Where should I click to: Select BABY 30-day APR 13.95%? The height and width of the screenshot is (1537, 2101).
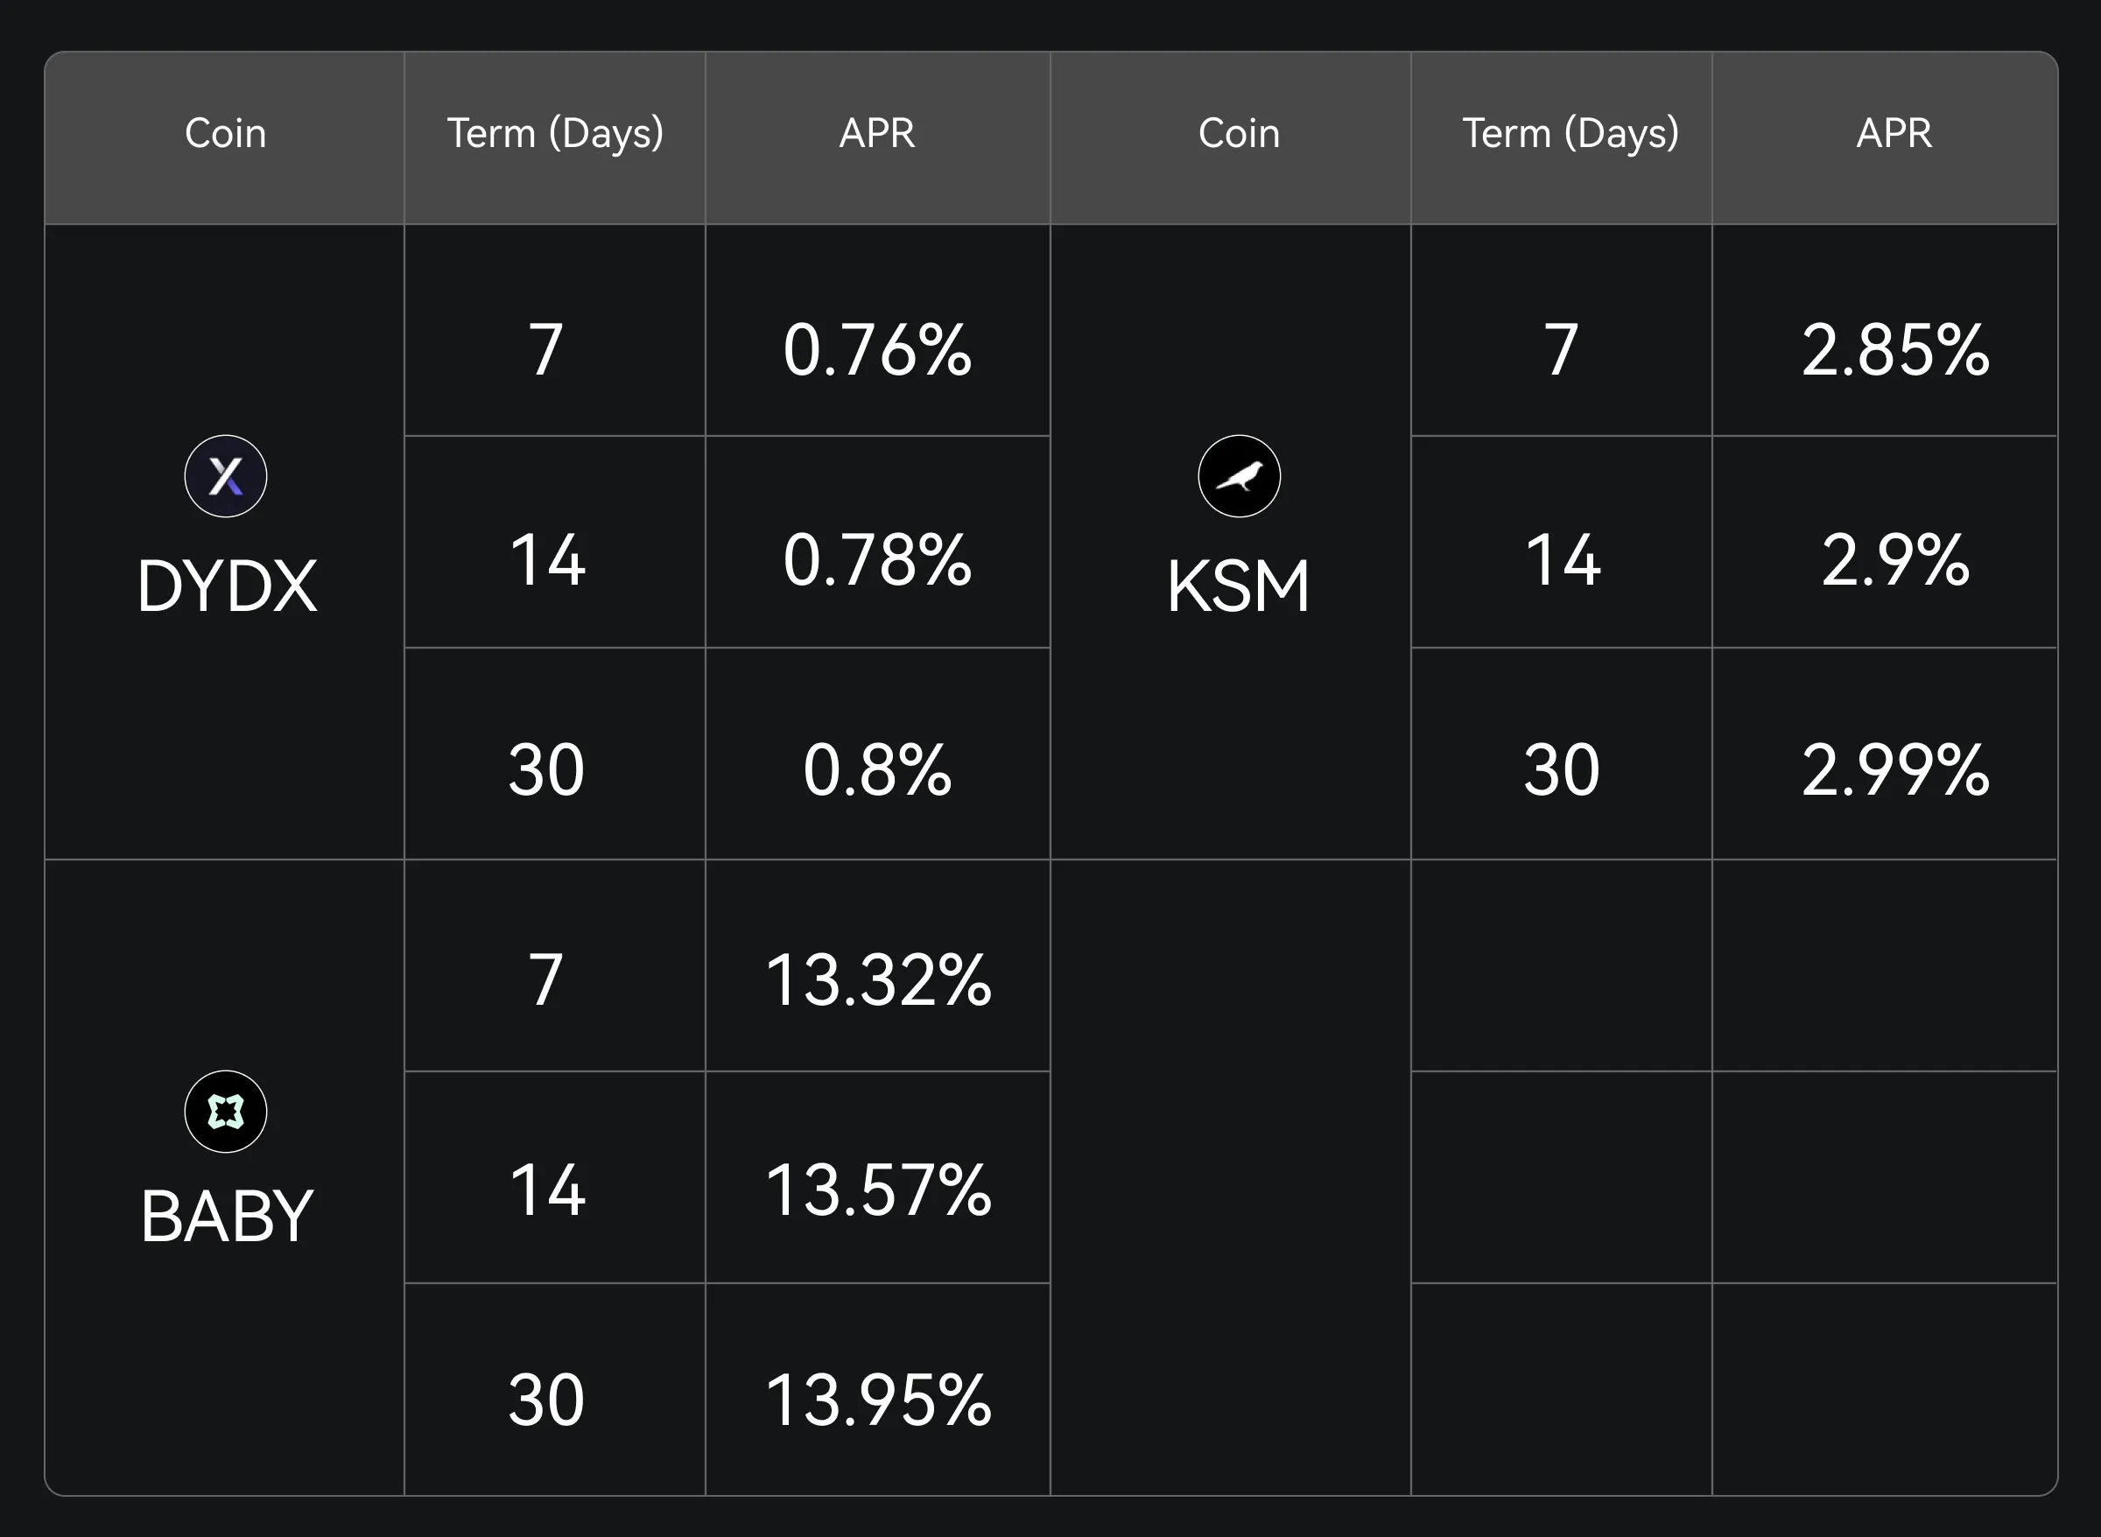877,1401
